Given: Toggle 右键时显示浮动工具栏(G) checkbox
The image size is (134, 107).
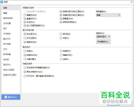Looking at the screenshot, I should pyautogui.click(x=61, y=15).
